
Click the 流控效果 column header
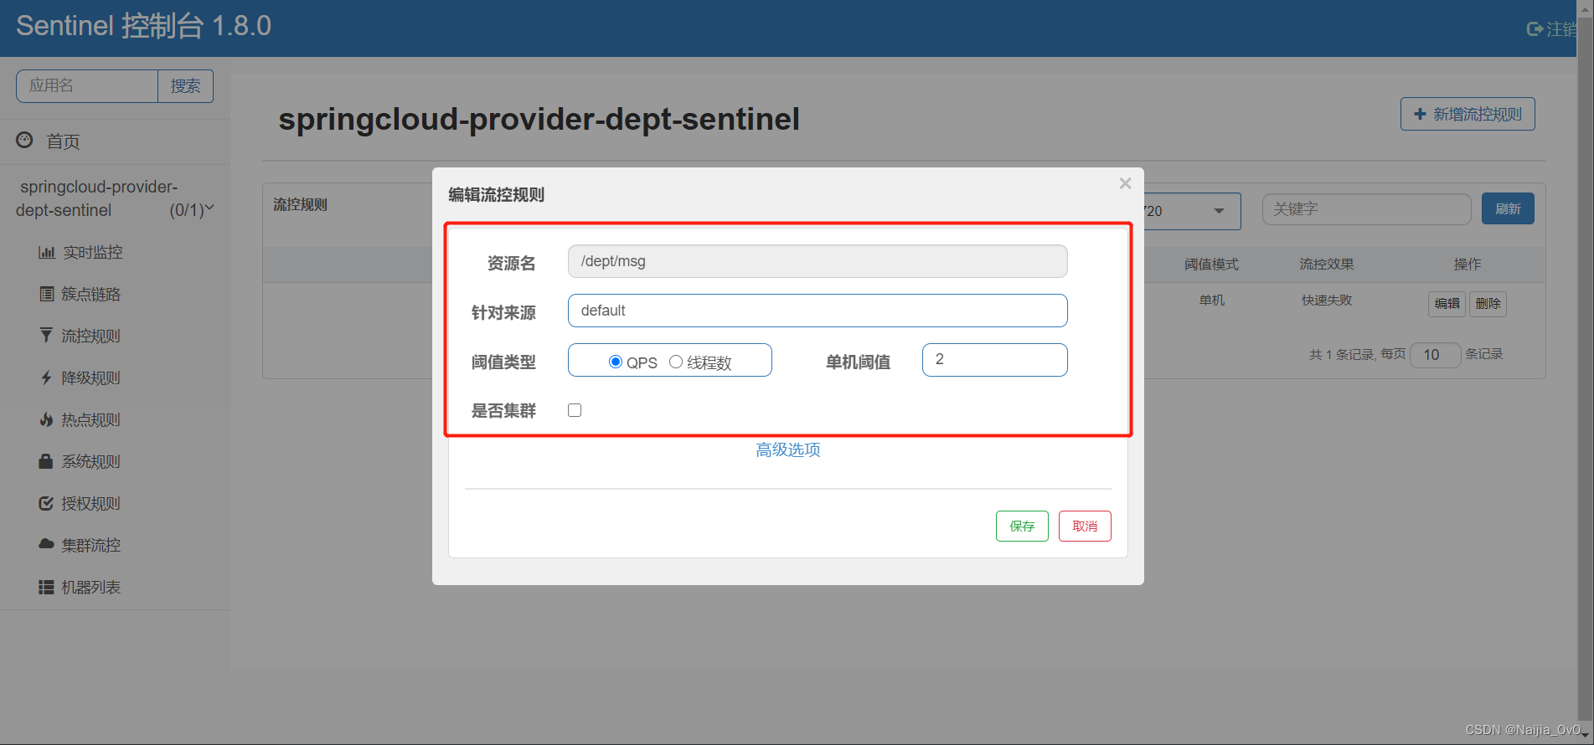1327,265
